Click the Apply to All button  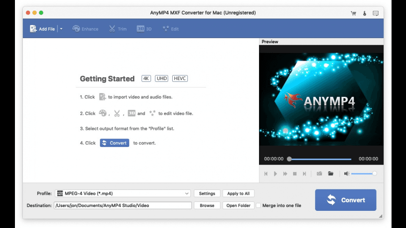coord(238,194)
